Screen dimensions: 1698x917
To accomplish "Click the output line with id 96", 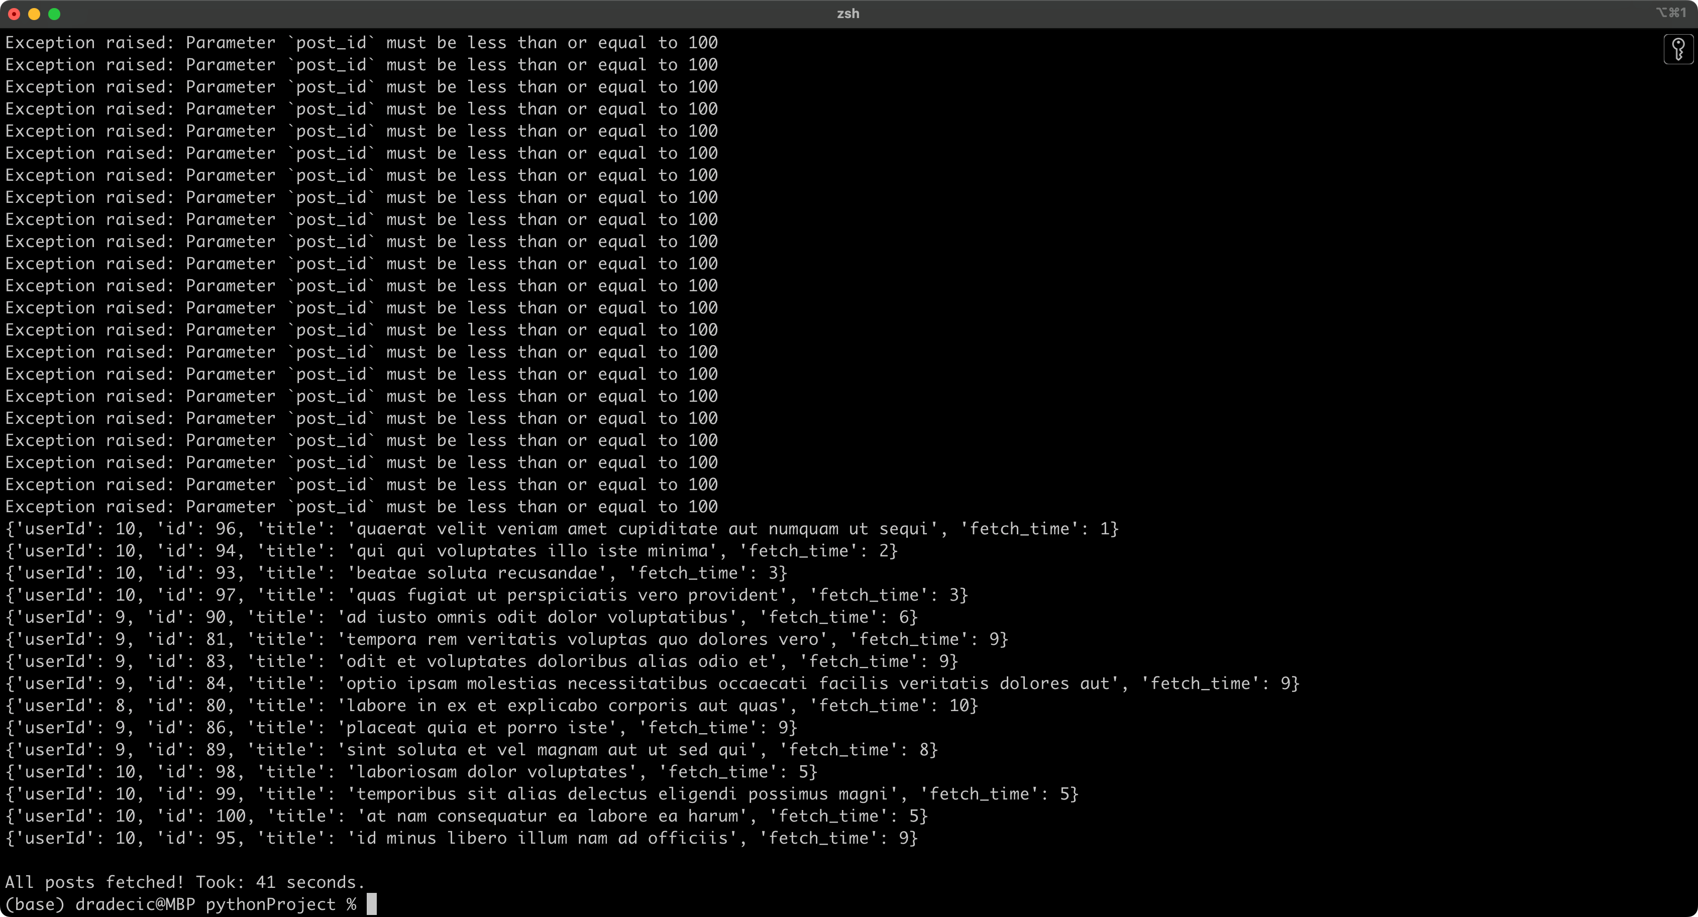I will [560, 529].
